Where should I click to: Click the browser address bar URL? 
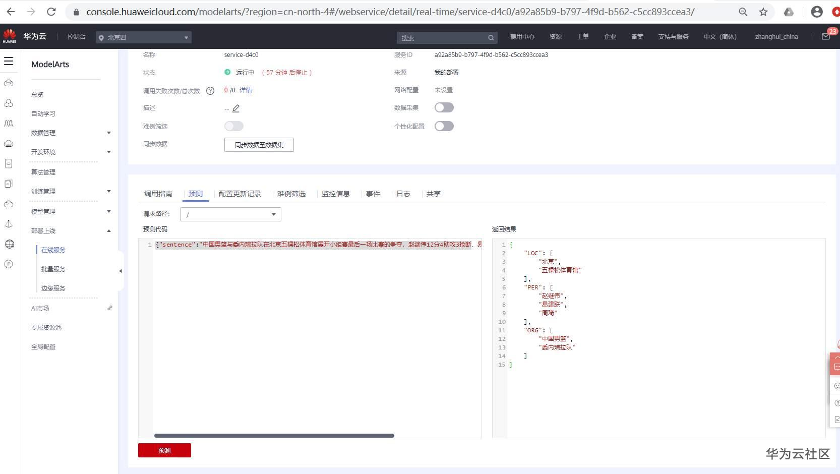[x=390, y=12]
